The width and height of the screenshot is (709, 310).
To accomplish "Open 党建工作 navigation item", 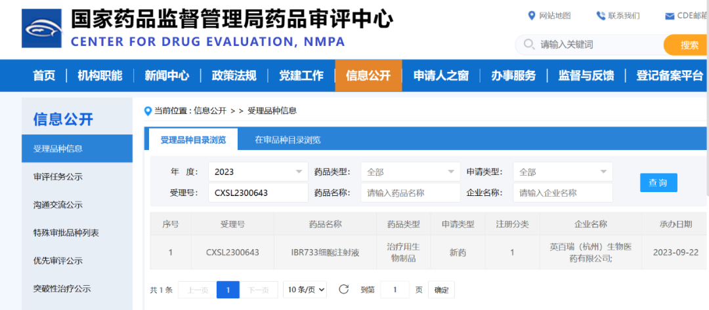I will (301, 75).
